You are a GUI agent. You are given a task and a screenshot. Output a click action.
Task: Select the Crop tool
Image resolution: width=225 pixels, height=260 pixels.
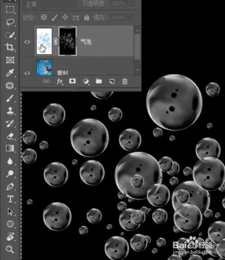coord(10,47)
